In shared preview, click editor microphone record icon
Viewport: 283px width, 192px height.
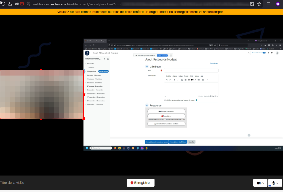189,80
